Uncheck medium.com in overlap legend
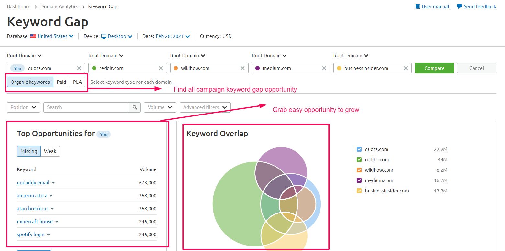 (359, 180)
